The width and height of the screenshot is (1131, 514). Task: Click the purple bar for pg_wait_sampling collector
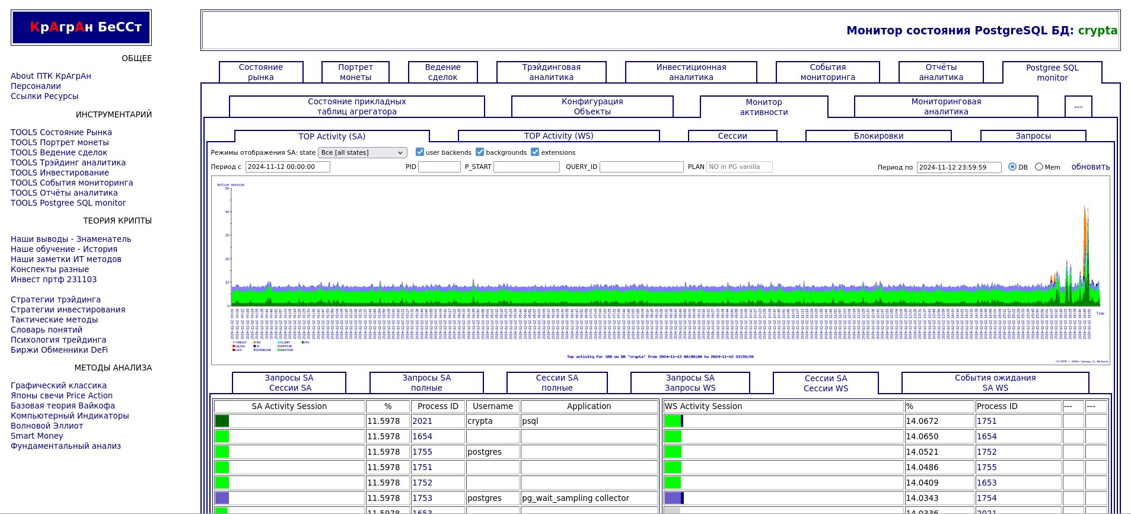click(x=222, y=498)
